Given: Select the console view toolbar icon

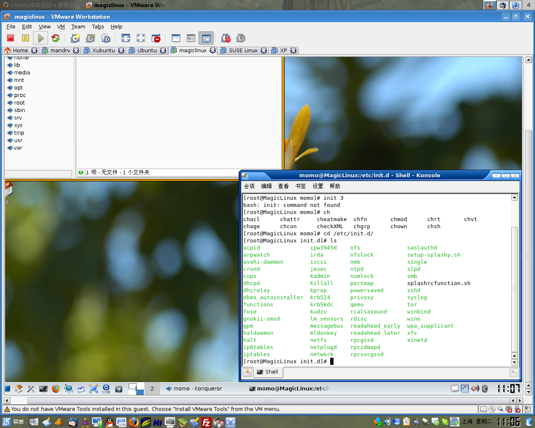Looking at the screenshot, I should (206, 38).
